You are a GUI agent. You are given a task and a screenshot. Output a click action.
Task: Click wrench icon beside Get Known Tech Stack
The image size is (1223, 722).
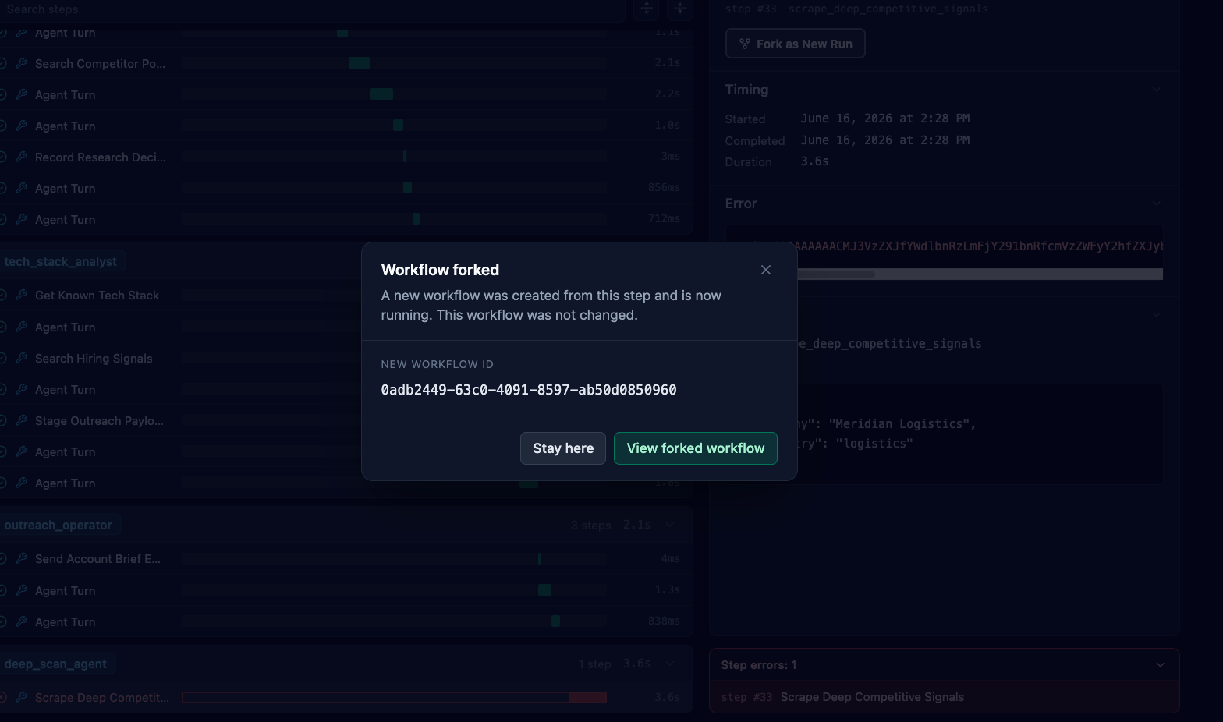coord(22,295)
